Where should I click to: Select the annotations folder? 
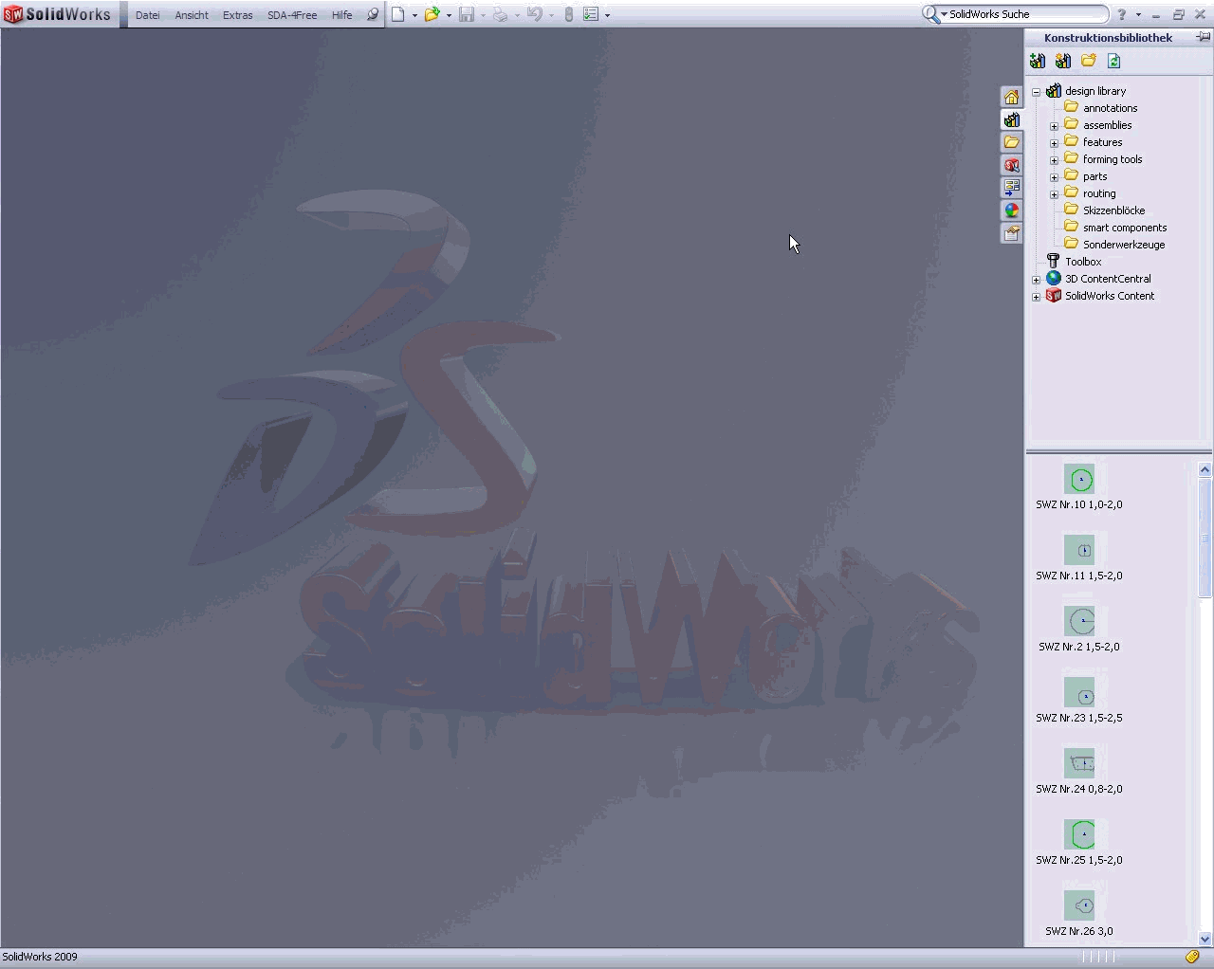pyautogui.click(x=1110, y=108)
